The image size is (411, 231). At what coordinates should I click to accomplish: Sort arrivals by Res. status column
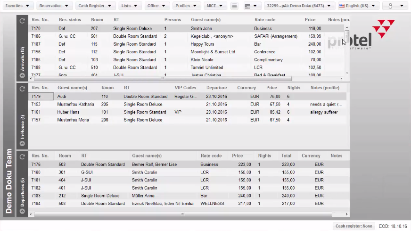point(70,20)
